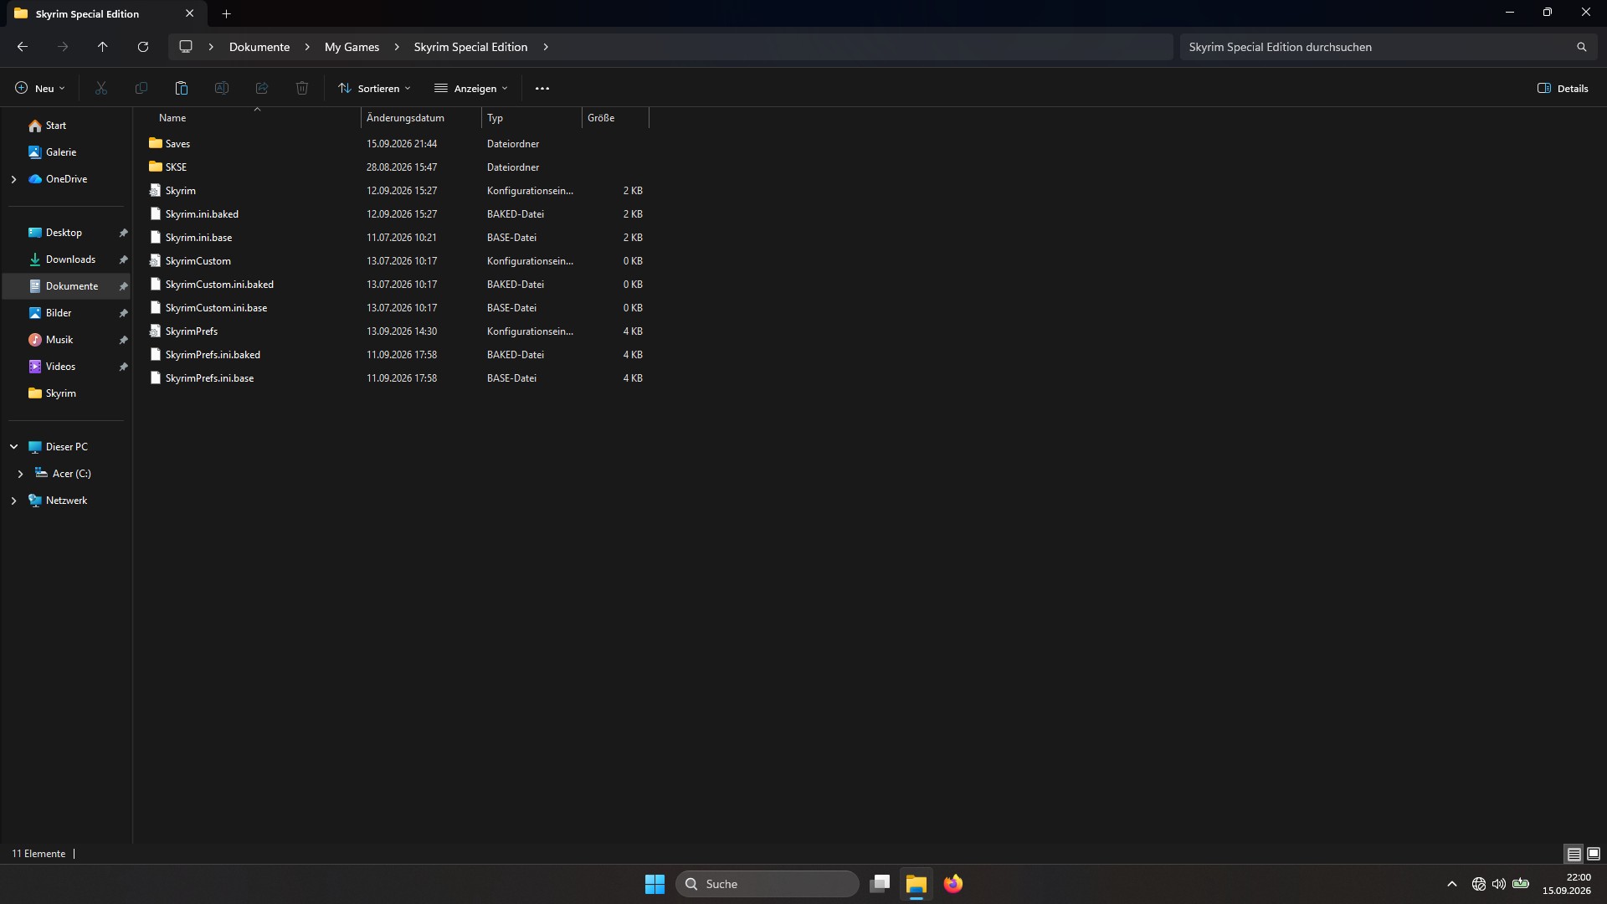The image size is (1607, 904).
Task: Click the Copy icon in toolbar
Action: click(141, 88)
